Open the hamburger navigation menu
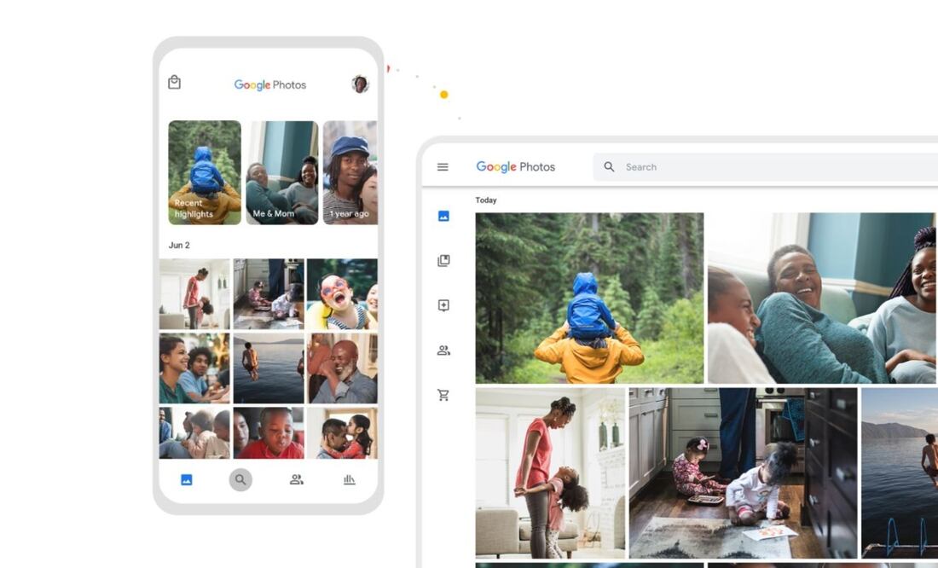 [443, 167]
